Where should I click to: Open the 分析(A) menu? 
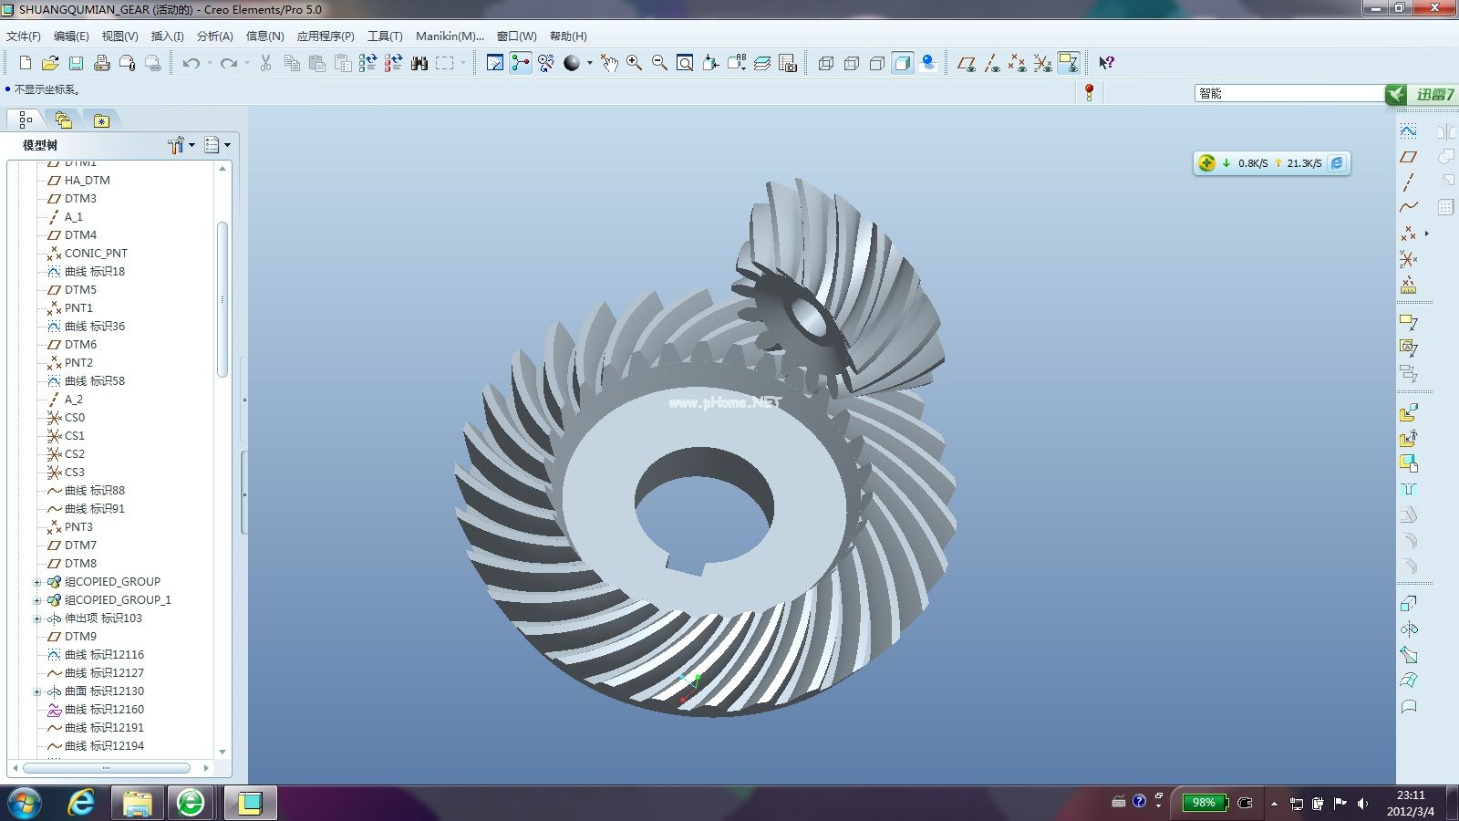[214, 36]
